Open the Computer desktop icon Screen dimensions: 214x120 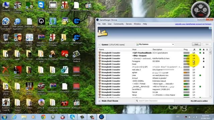point(6,7)
